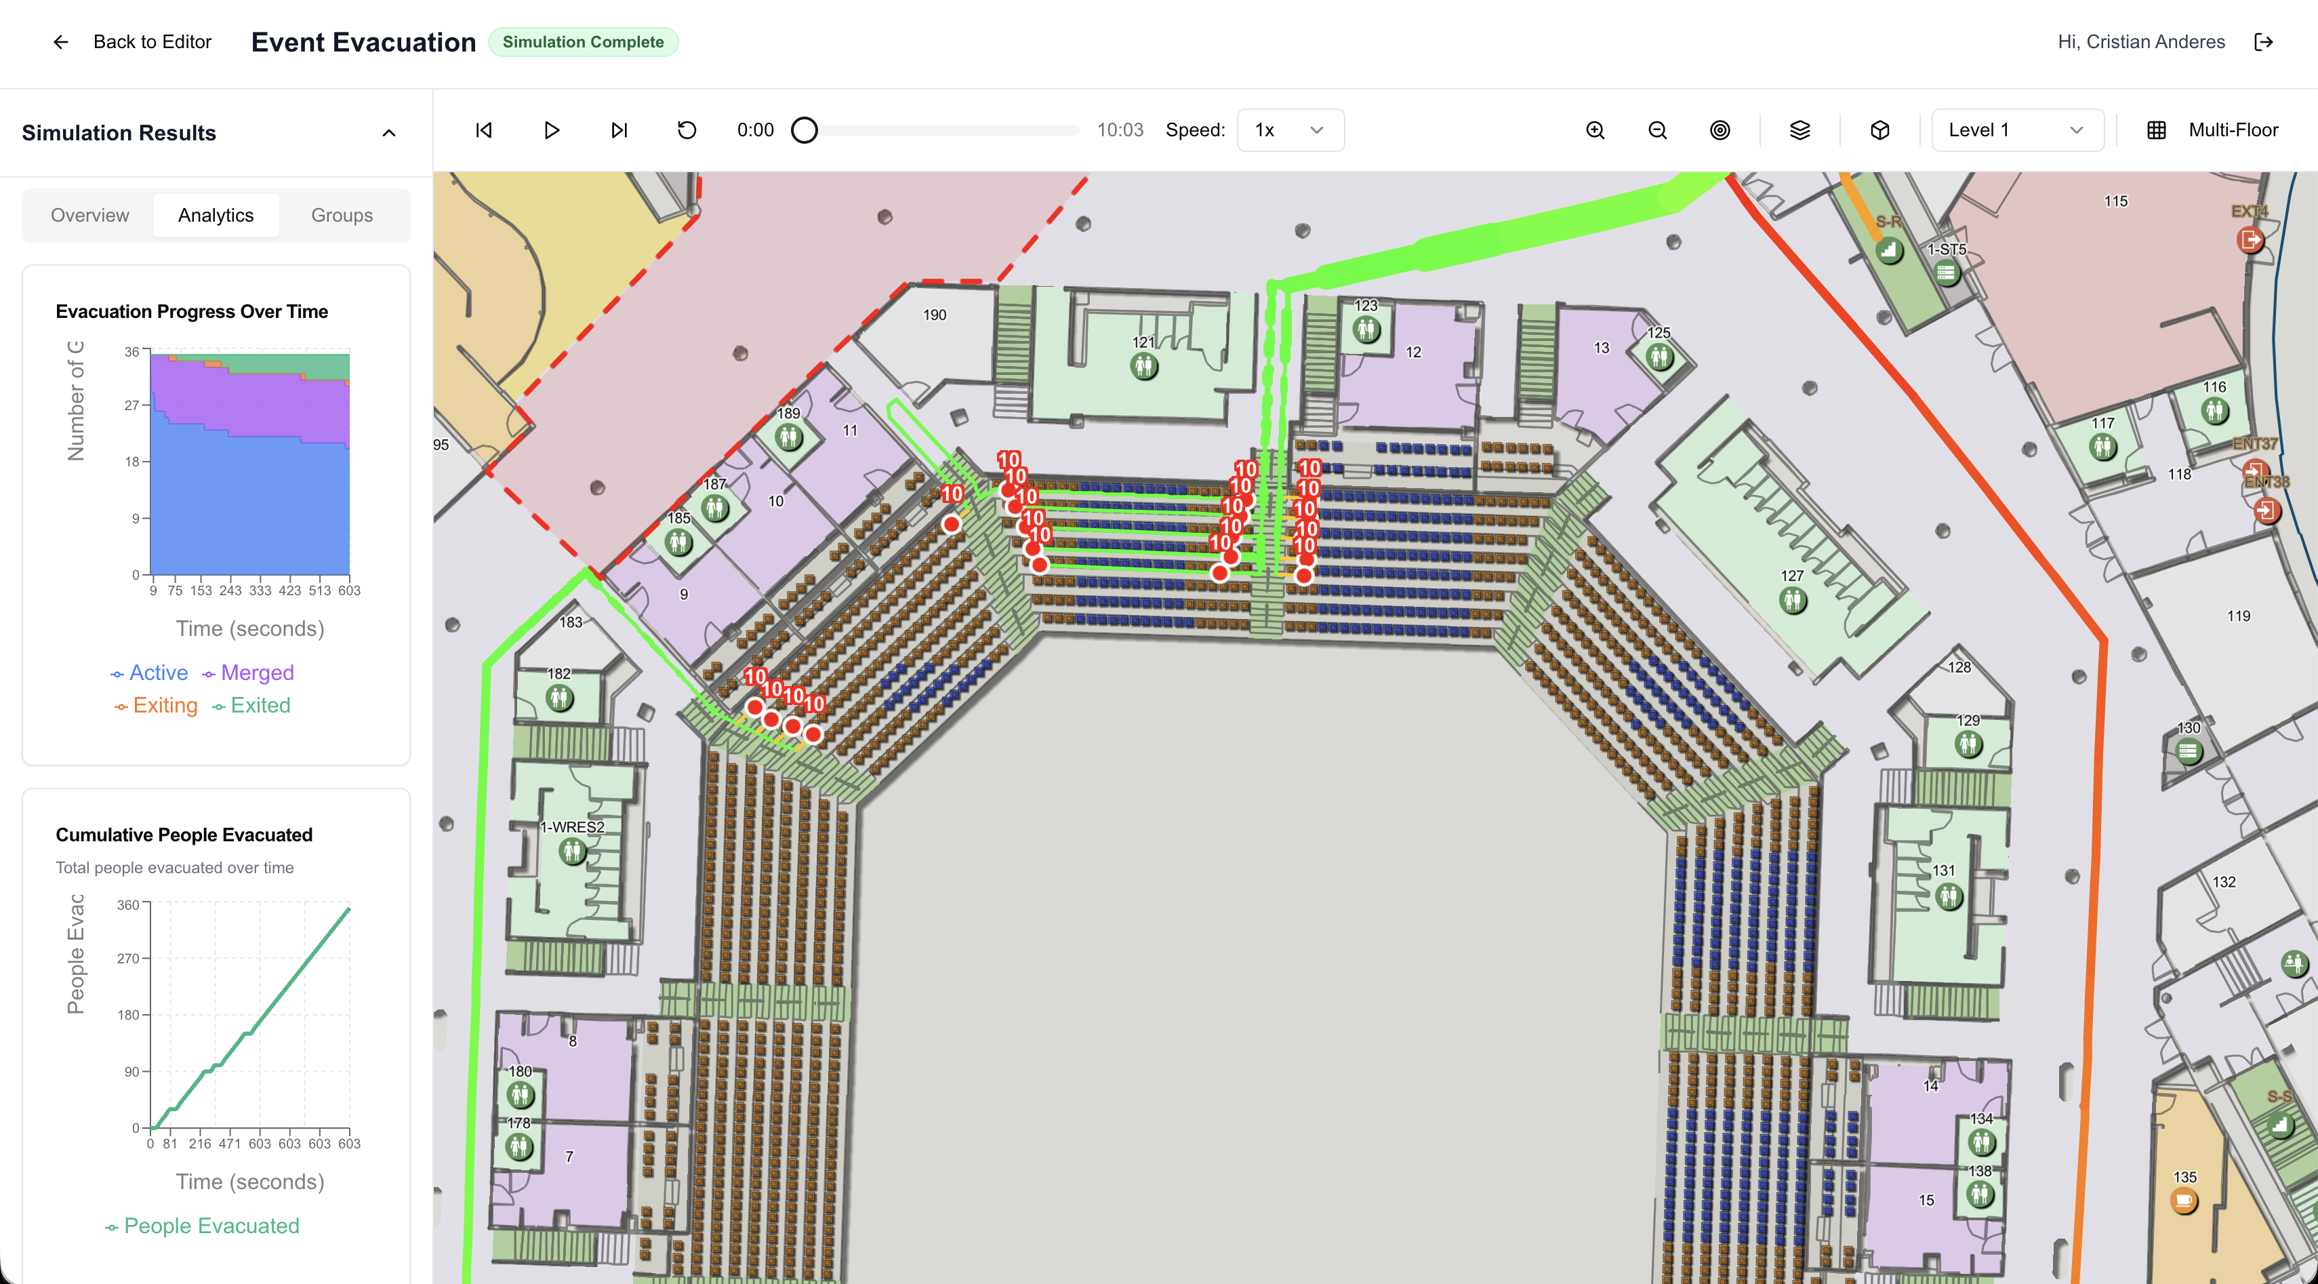
Task: Switch to the Overview tab
Action: (90, 215)
